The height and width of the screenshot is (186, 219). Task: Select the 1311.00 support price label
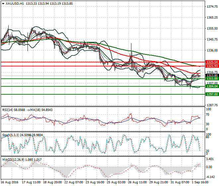point(212,79)
